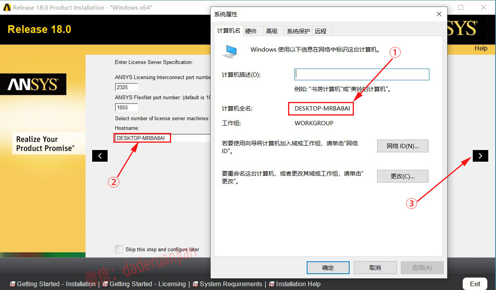The height and width of the screenshot is (290, 496).
Task: Switch to the 高级 tab
Action: 272,31
